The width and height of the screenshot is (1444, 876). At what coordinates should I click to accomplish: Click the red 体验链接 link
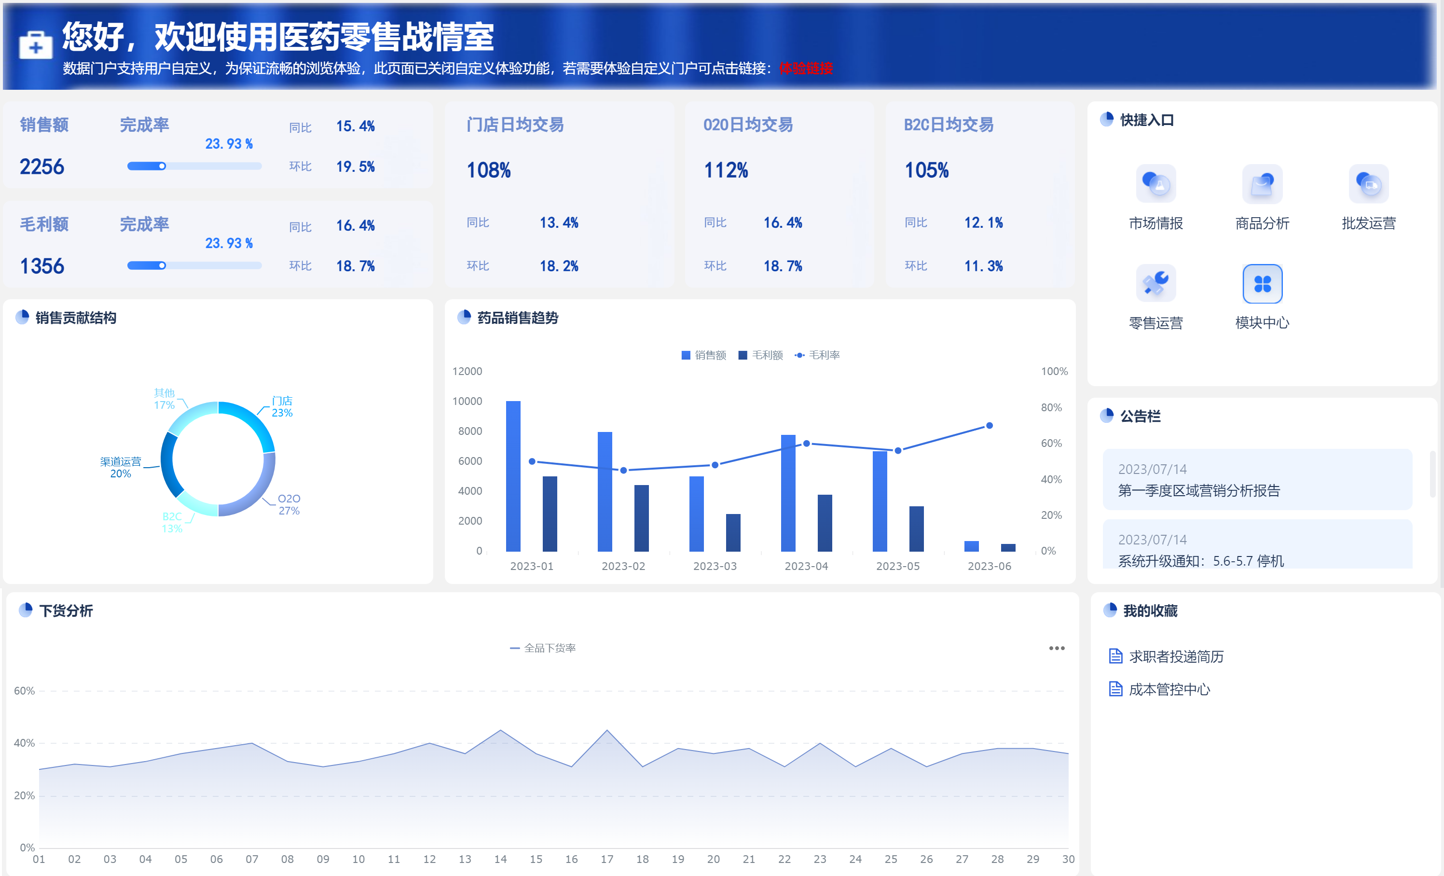[806, 69]
